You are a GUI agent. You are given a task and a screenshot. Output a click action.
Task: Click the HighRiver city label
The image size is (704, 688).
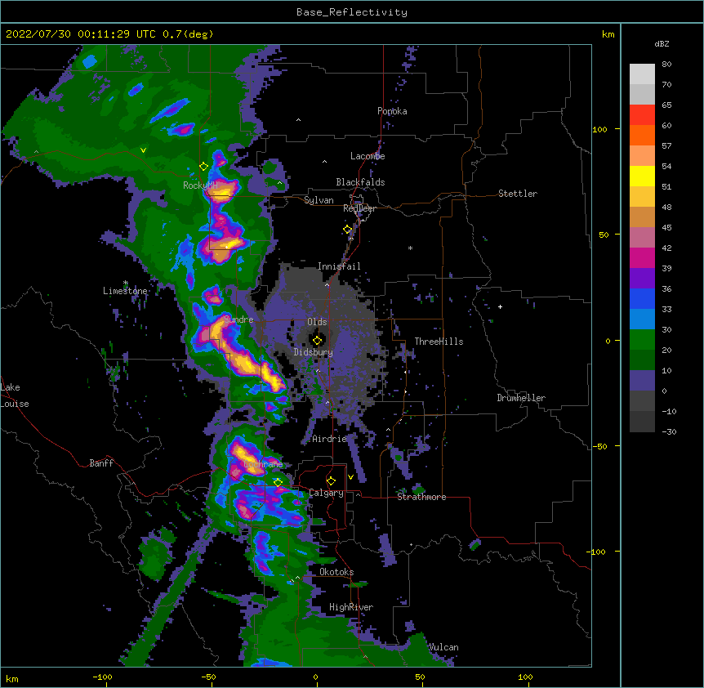(x=351, y=607)
